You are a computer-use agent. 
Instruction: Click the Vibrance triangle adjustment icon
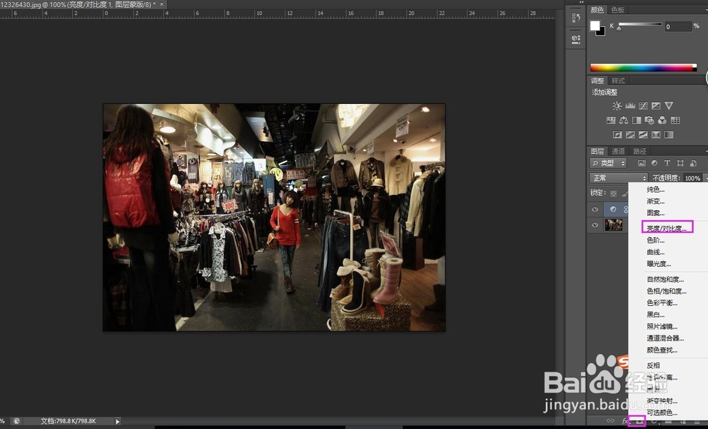point(668,106)
